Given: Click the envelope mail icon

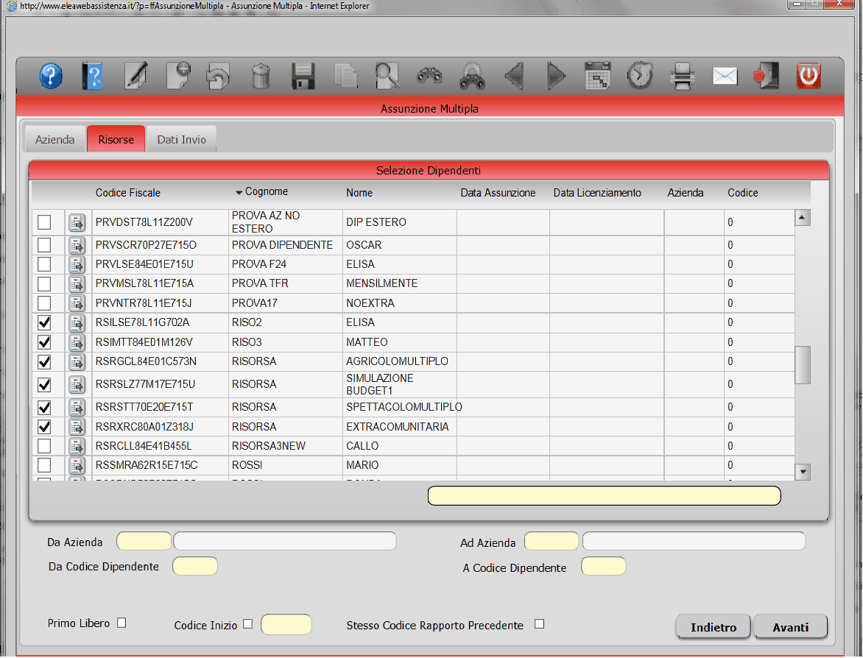Looking at the screenshot, I should pyautogui.click(x=725, y=76).
